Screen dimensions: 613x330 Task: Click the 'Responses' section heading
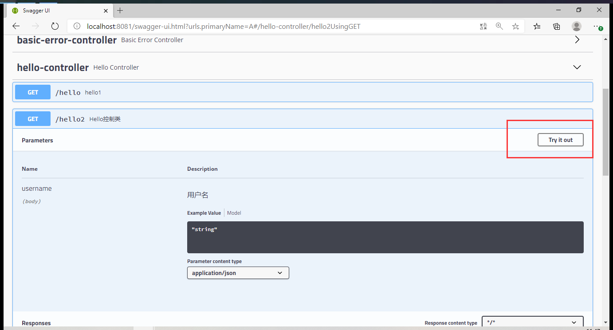[36, 323]
